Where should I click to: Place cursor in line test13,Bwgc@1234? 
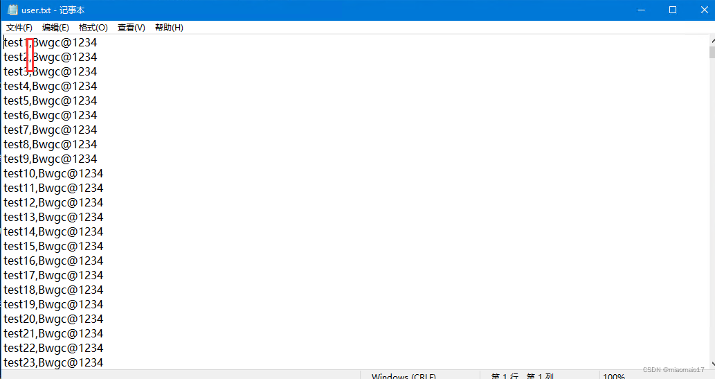(53, 218)
